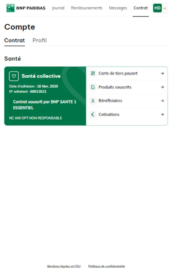Open Politique de confidentialité link
The image size is (171, 274).
107,266
